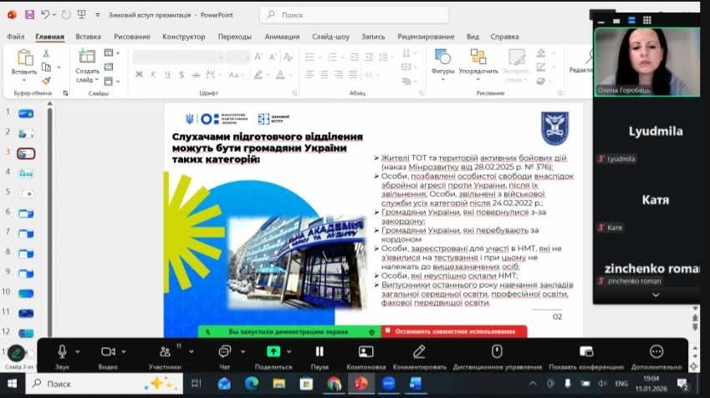Click the Layout (Компоновка) icon
This screenshot has width=710, height=398.
click(x=365, y=352)
